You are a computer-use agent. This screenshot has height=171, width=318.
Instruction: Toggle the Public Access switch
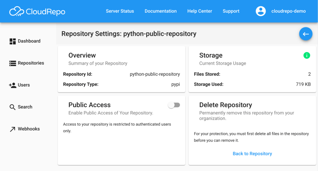pyautogui.click(x=174, y=105)
